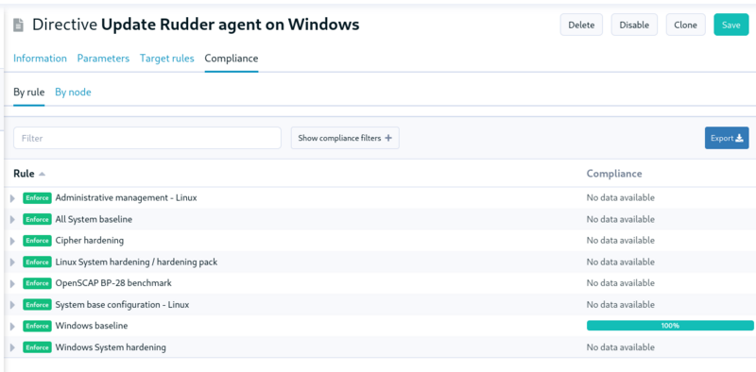Expand the System base configuration - Linux row
The width and height of the screenshot is (756, 372).
(x=12, y=305)
